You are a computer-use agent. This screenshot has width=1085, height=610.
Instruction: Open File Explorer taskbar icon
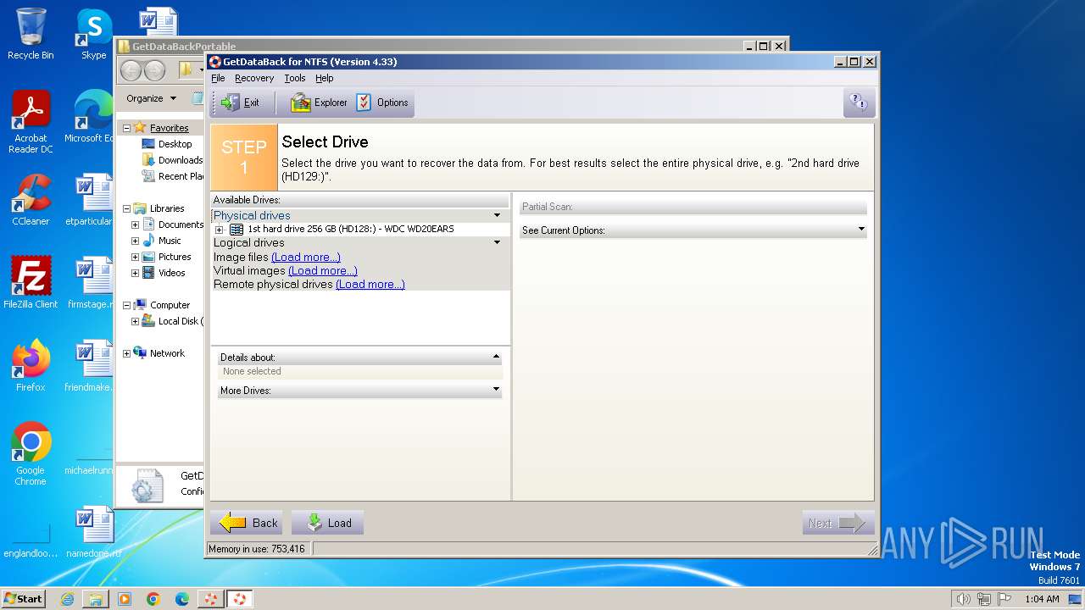(96, 599)
